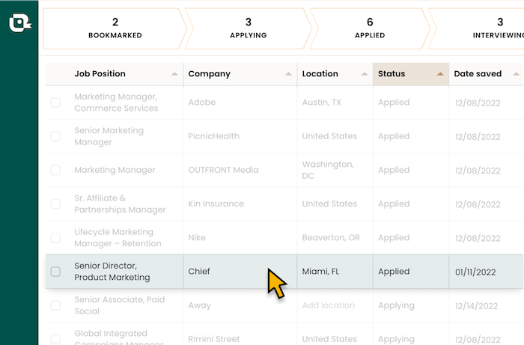524x345 pixels.
Task: Click the Austin, TX location cell
Action: (x=335, y=103)
